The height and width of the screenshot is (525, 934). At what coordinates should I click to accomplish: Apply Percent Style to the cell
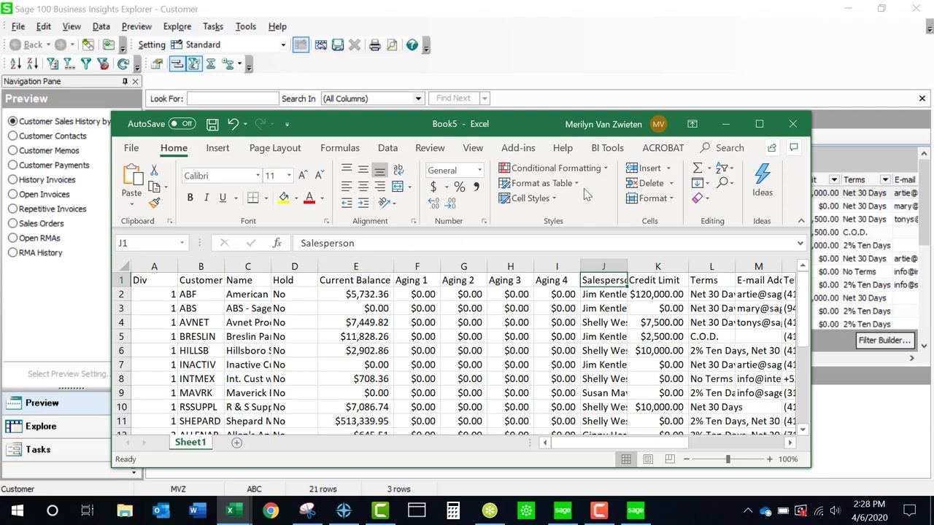click(460, 187)
